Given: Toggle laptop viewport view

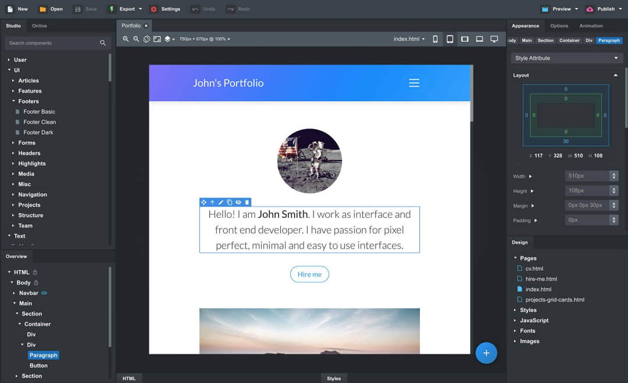Looking at the screenshot, I should coord(480,39).
